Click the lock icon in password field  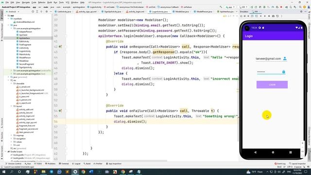coord(284,71)
